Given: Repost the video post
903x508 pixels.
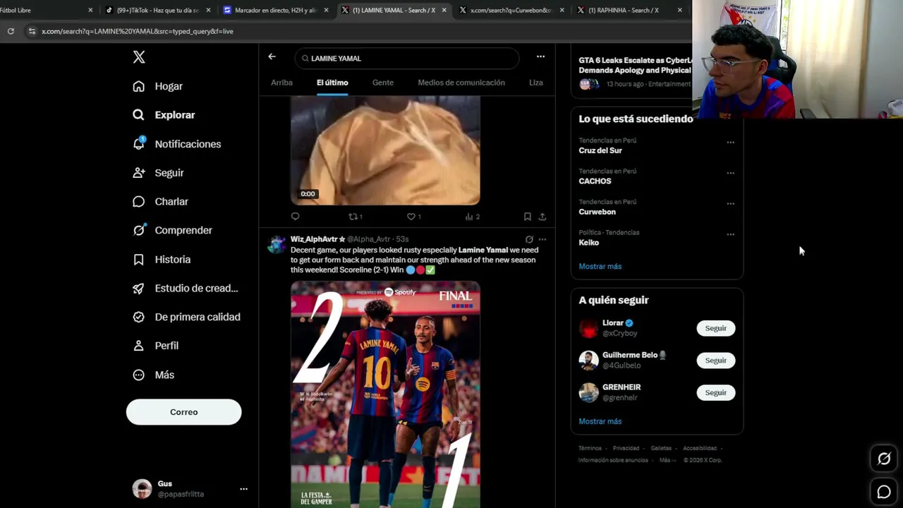Looking at the screenshot, I should [x=355, y=217].
